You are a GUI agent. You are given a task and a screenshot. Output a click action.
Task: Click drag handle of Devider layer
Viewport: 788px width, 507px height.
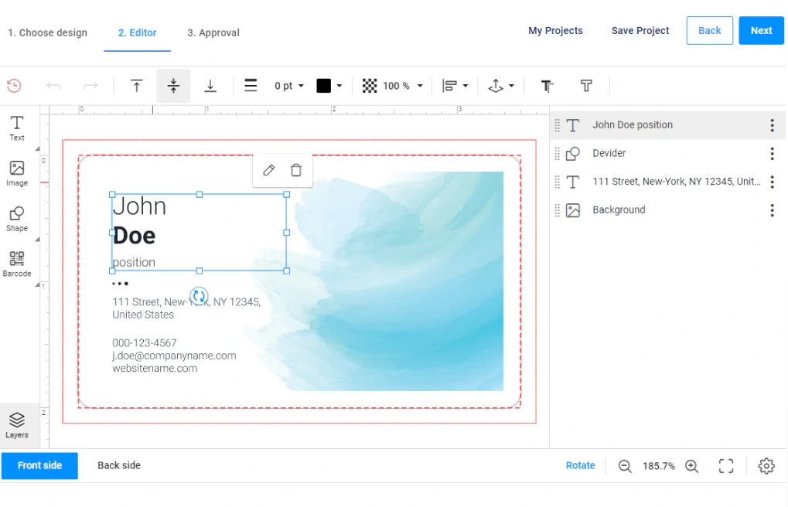click(557, 153)
